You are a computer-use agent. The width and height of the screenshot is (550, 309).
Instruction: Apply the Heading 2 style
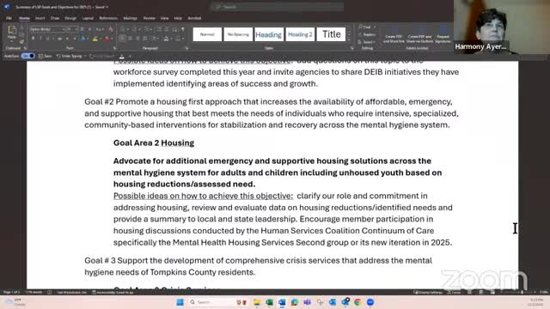coord(300,34)
